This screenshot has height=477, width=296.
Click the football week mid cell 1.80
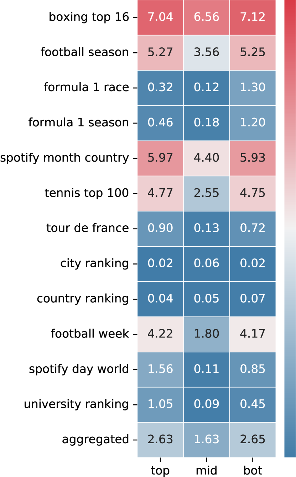click(x=207, y=334)
